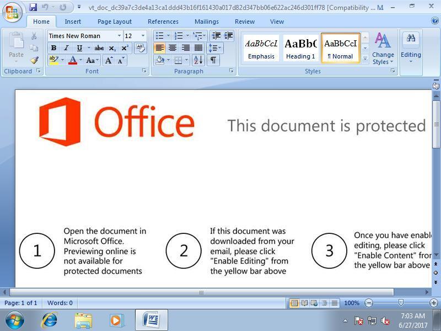Toggle underline formatting
Viewport: 441px width, 331px height.
(79, 48)
